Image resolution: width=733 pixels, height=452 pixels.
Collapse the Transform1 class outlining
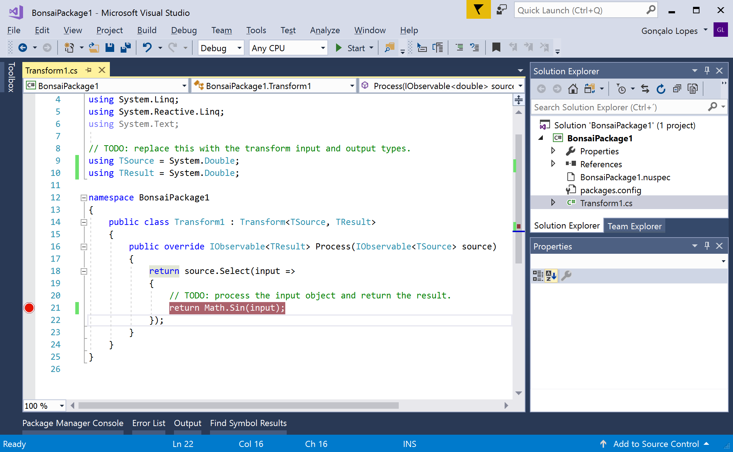pos(84,222)
